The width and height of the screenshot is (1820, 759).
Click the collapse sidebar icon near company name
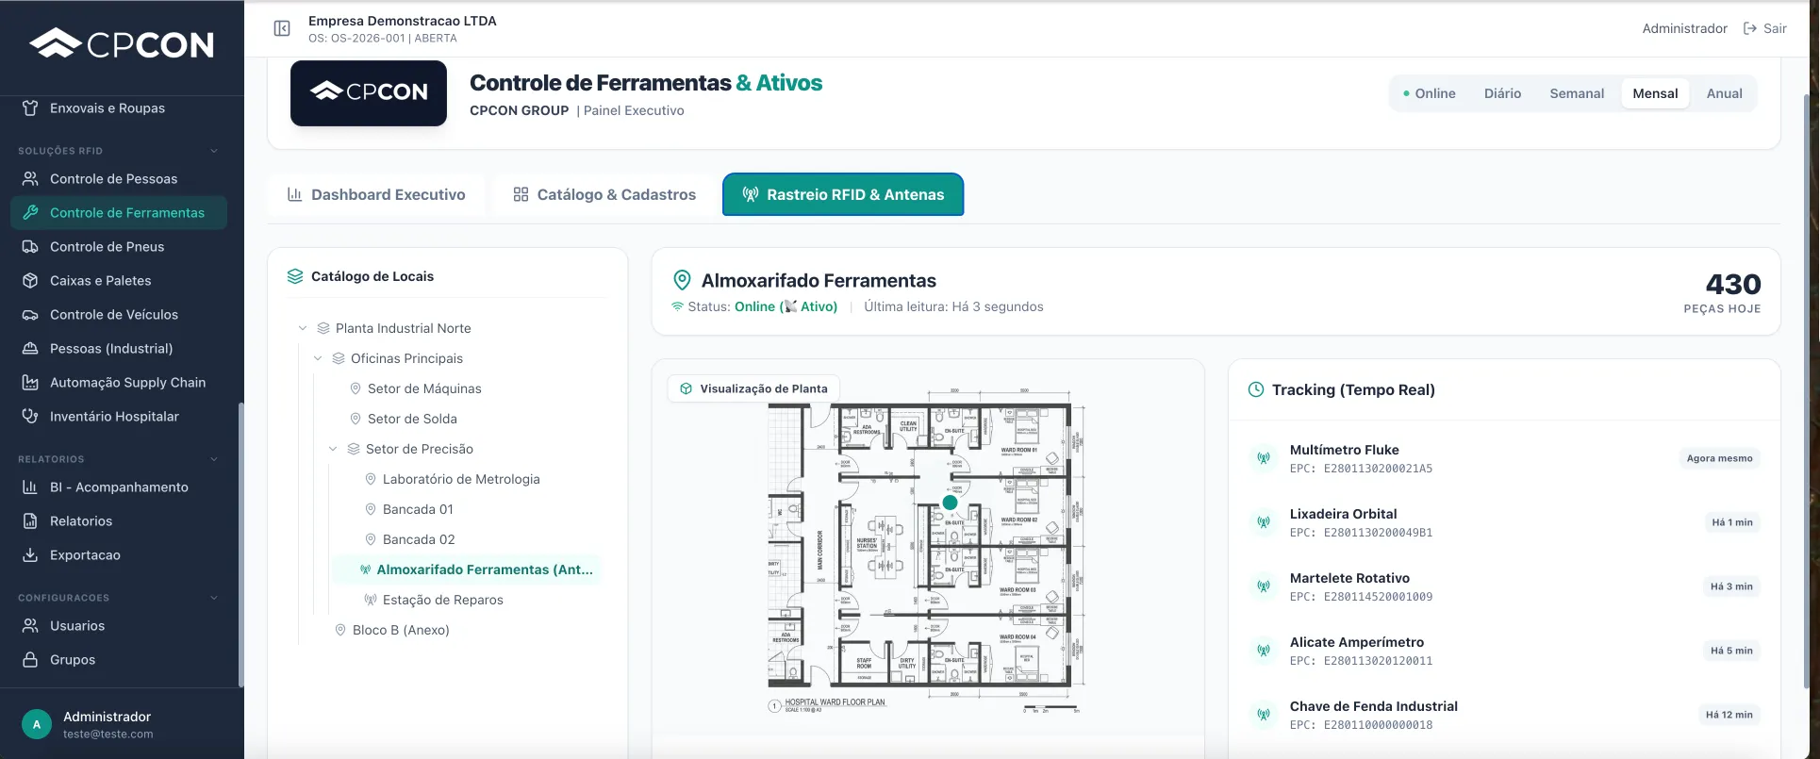(281, 27)
